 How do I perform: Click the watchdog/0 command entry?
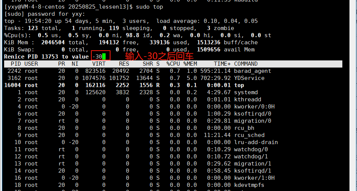pyautogui.click(x=251, y=149)
